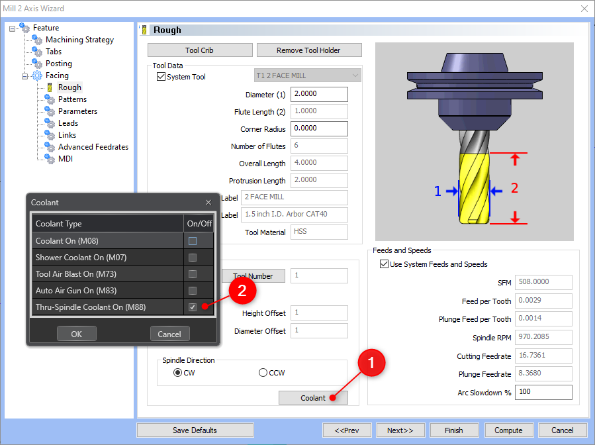Select the CCW spindle direction radio button
Screen dimensions: 595x445
tap(263, 372)
